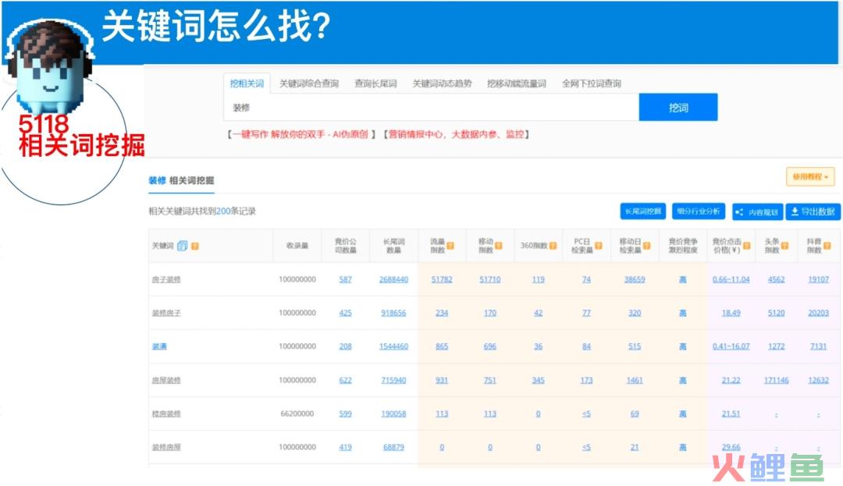The height and width of the screenshot is (486, 843).
Task: Click the help icon next to 关键词 header
Action: tap(195, 246)
